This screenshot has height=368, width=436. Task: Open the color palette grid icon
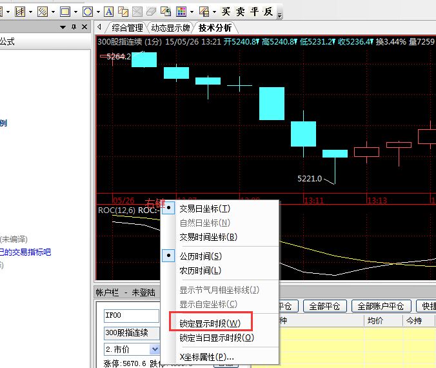181,12
